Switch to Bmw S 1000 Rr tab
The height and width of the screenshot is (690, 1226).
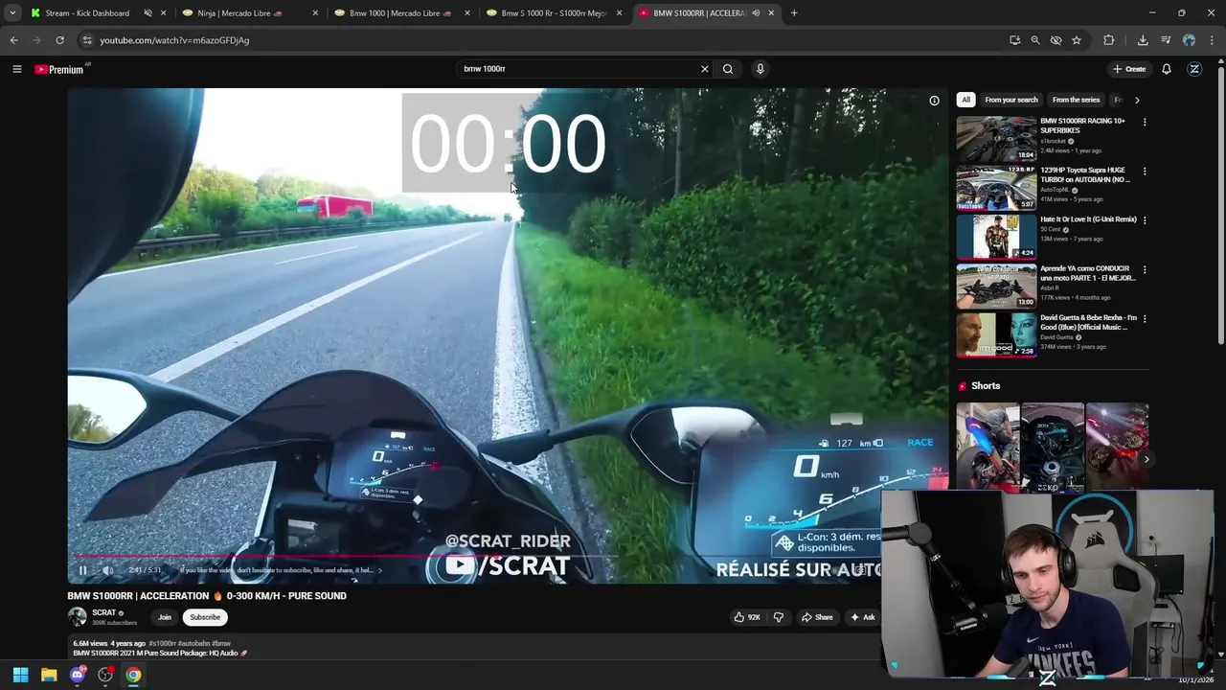click(556, 13)
